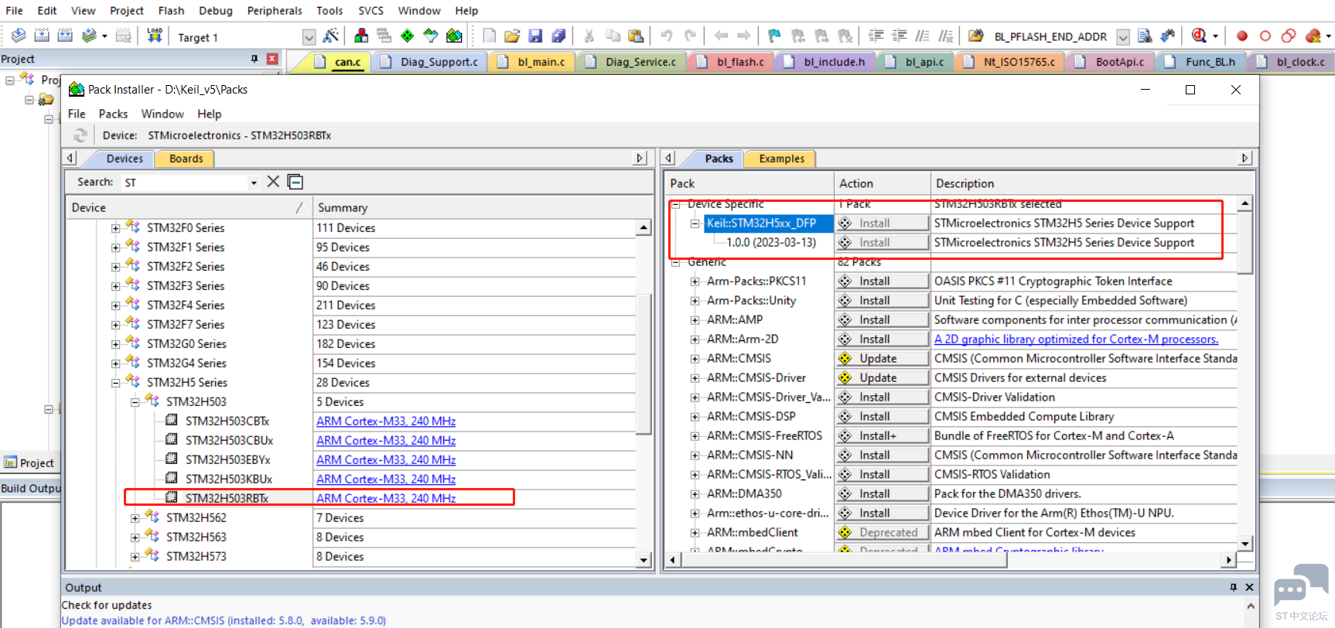Expand the ARM::CMSIS pack row
This screenshot has height=628, width=1335.
[x=695, y=359]
